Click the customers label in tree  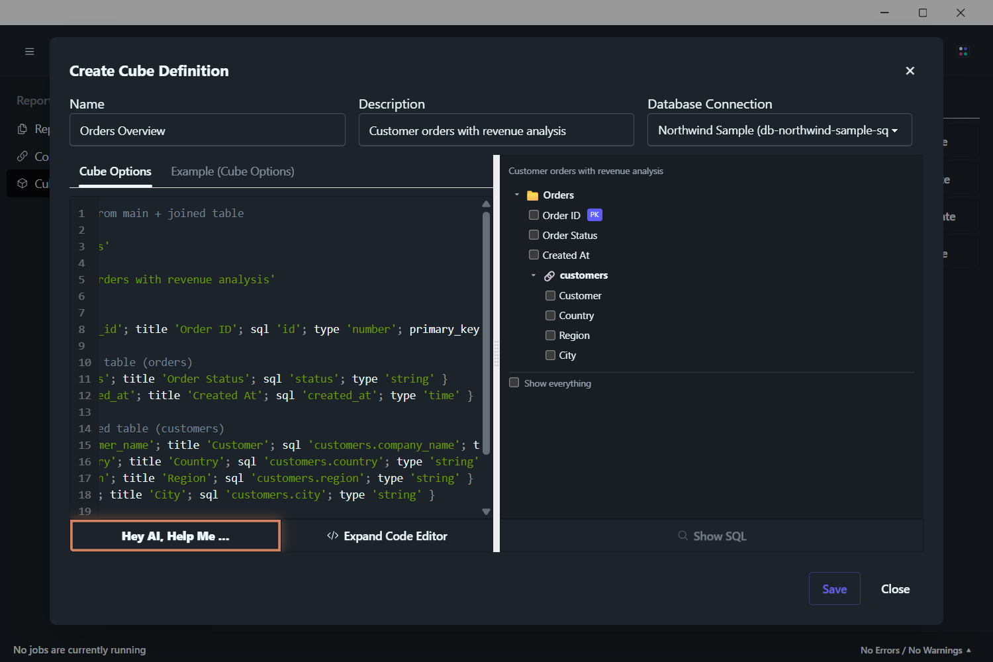[583, 275]
